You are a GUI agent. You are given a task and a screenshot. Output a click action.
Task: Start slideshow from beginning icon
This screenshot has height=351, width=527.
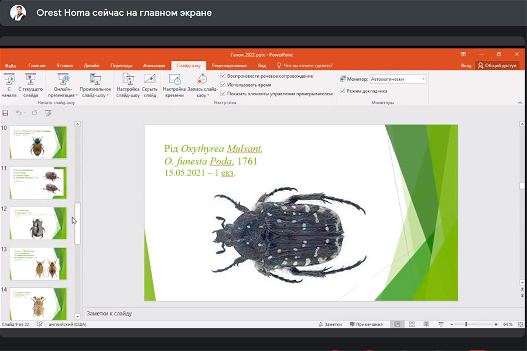coord(9,80)
